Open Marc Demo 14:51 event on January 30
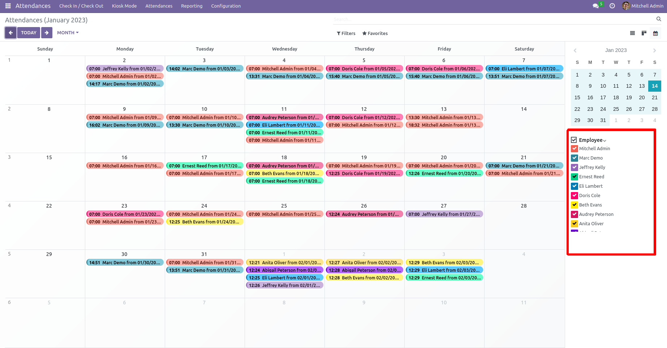 [125, 262]
